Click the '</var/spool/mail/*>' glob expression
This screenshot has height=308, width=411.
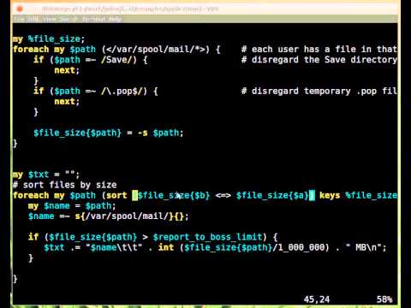[x=156, y=50]
